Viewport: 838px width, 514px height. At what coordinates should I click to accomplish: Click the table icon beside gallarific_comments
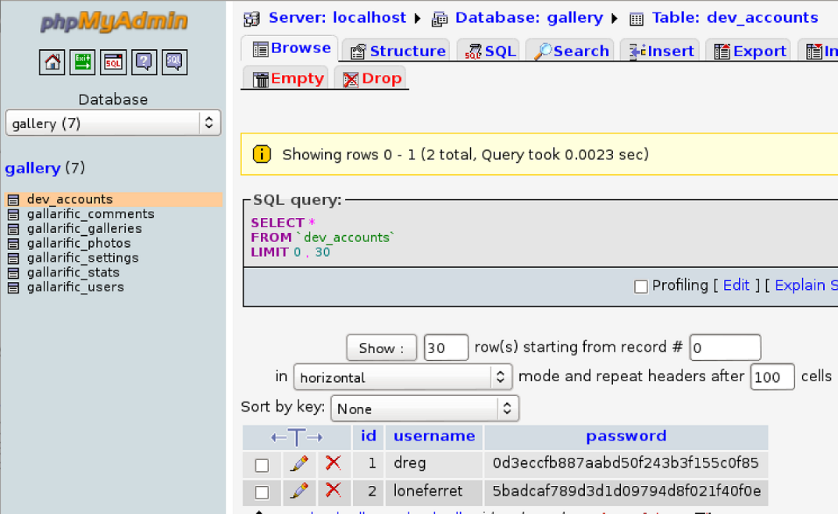pos(13,215)
